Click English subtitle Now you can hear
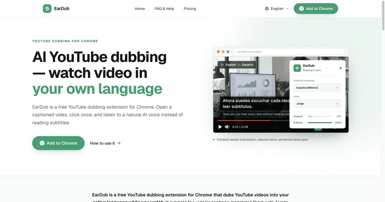This screenshot has height=202, width=385. click(x=256, y=114)
